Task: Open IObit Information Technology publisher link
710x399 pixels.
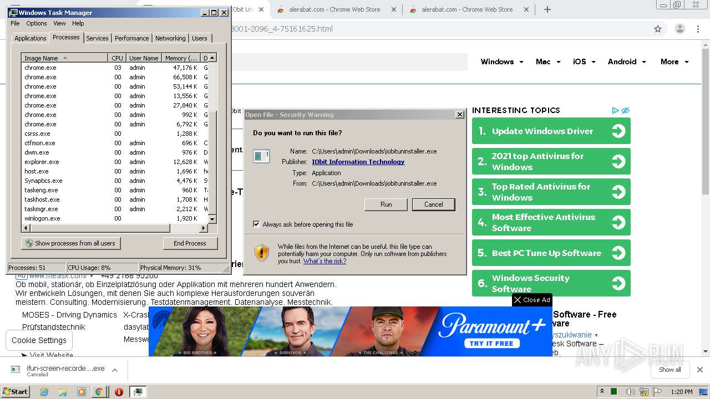Action: (358, 162)
